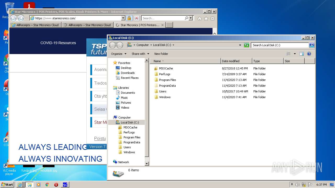Select Network in navigation pane
Viewport: 335px width, 188px height.
(x=124, y=162)
